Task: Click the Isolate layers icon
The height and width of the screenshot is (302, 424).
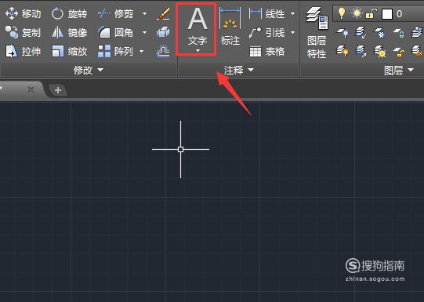Action: [361, 32]
